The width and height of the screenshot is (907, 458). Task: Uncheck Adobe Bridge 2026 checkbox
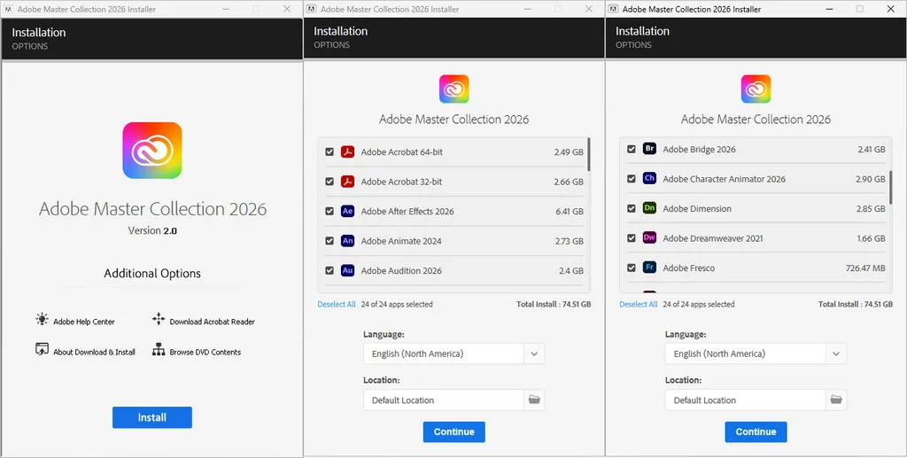point(631,149)
